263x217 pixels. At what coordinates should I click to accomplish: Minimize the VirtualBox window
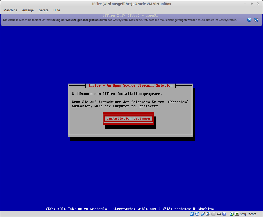click(x=245, y=4)
